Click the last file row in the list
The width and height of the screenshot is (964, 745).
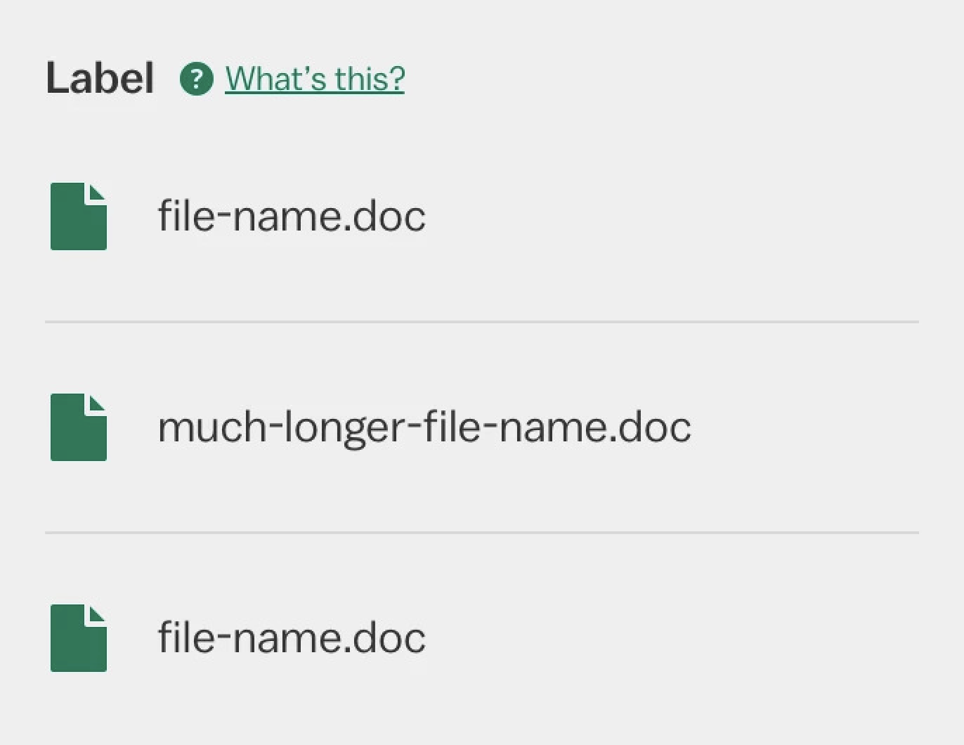tap(281, 637)
